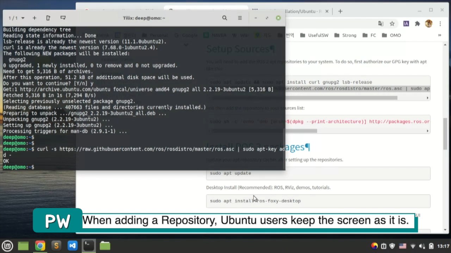Screen dimensions: 451x253
Task: Open a new Chrome tab with plus button
Action: 340,11
